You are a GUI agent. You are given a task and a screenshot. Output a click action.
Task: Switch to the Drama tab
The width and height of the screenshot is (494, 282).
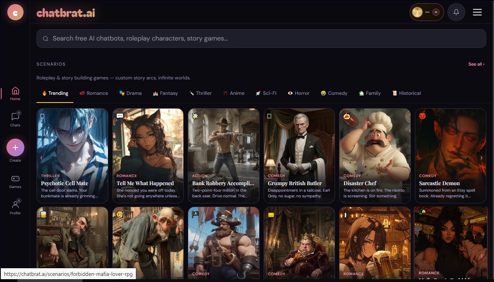[x=131, y=93]
